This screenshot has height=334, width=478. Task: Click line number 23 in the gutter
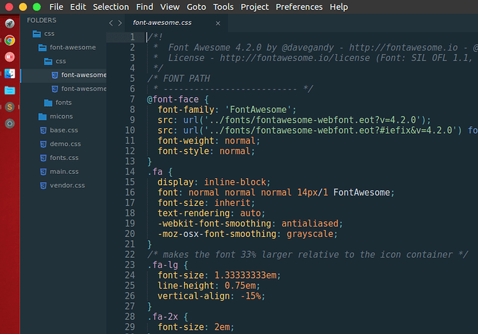click(130, 265)
